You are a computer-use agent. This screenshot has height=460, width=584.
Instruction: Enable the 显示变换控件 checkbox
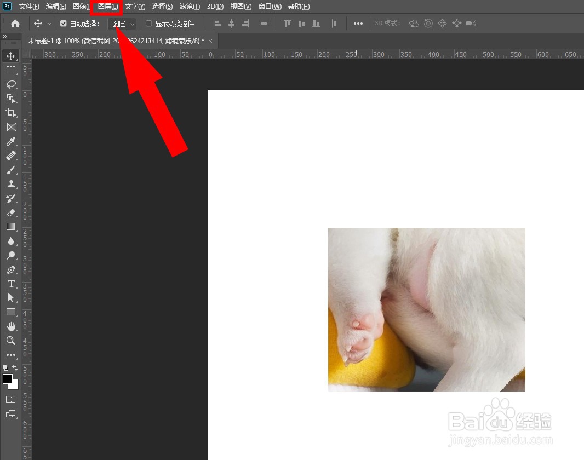point(148,24)
